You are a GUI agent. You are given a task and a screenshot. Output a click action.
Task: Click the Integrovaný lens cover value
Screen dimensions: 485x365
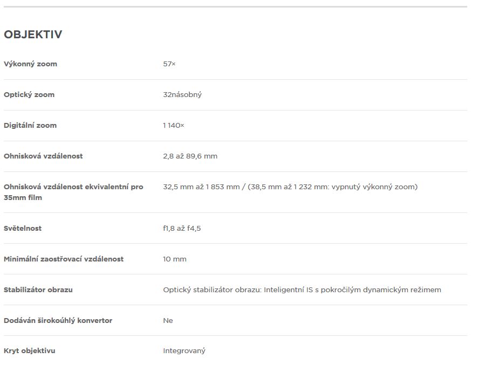(x=184, y=351)
